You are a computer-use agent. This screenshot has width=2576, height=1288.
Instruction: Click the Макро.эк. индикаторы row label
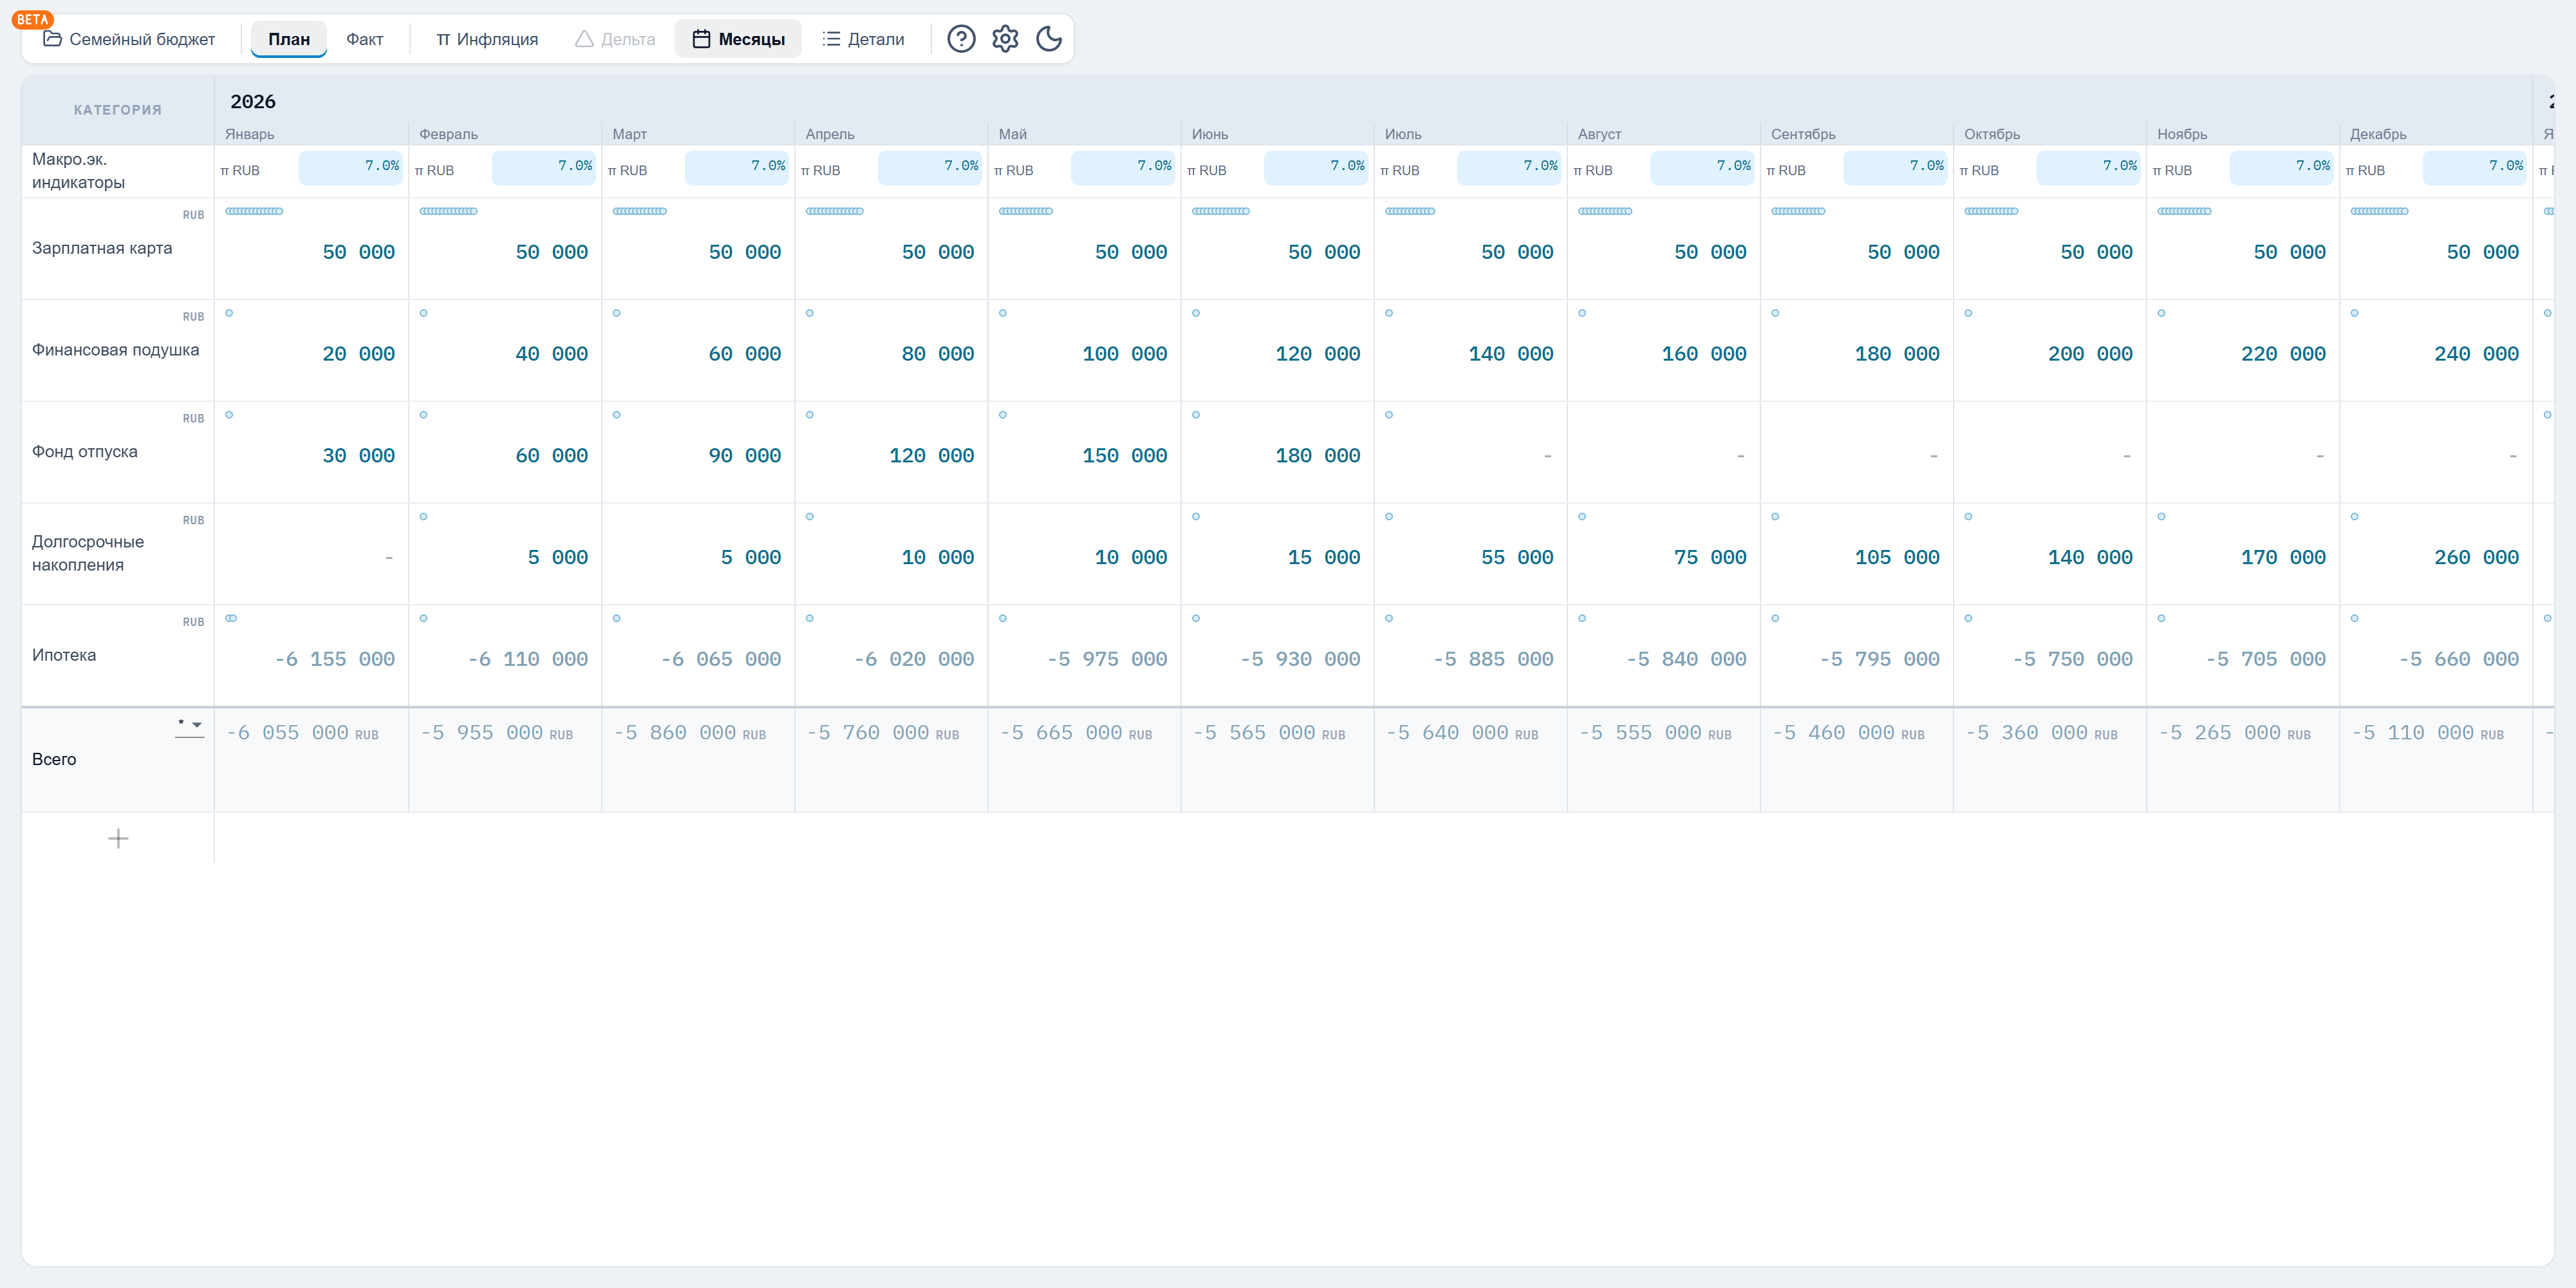click(x=78, y=171)
